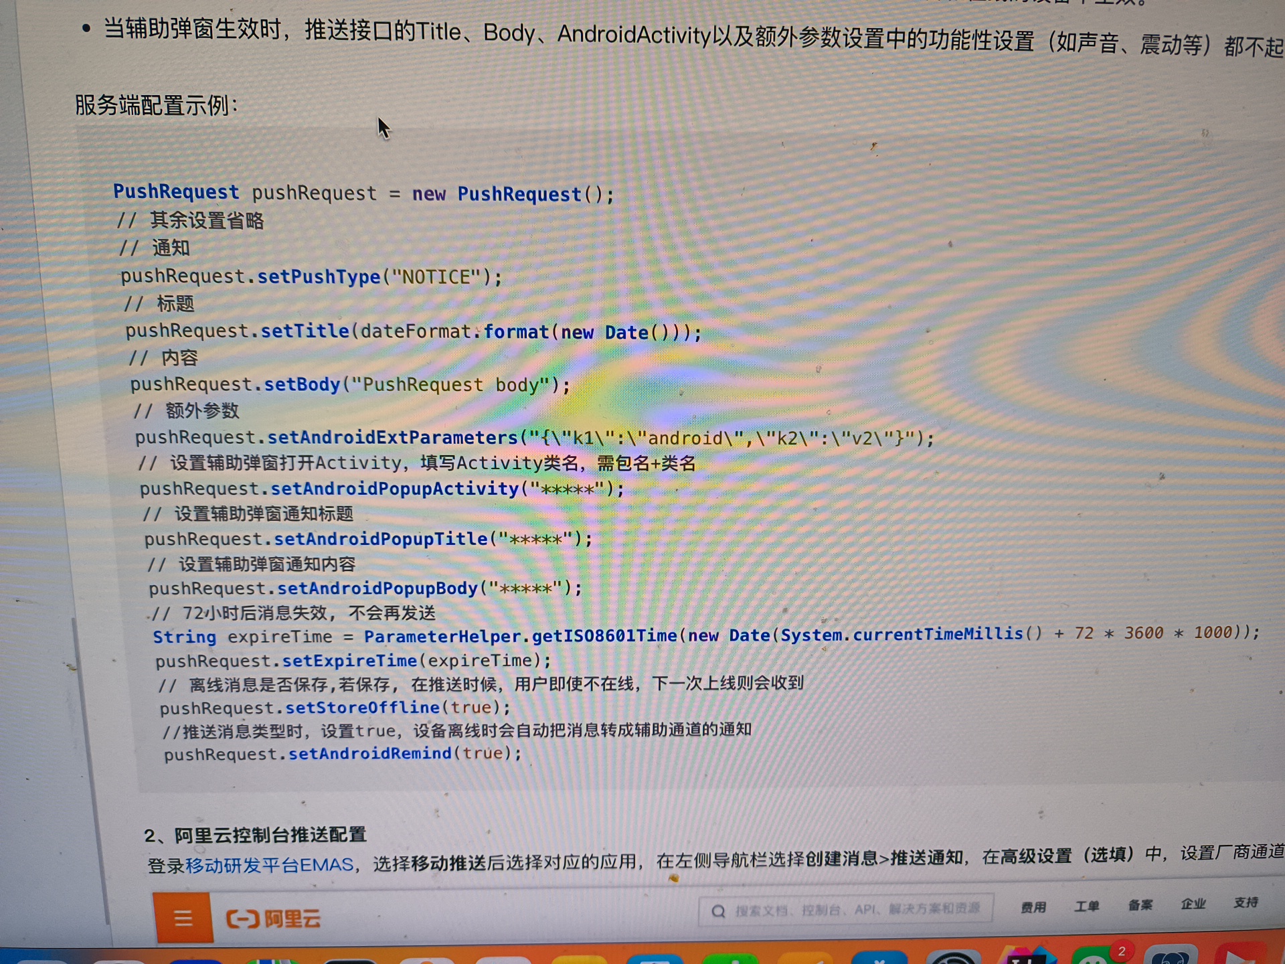Image resolution: width=1285 pixels, height=964 pixels.
Task: Open the 支持 menu
Action: point(1246,902)
